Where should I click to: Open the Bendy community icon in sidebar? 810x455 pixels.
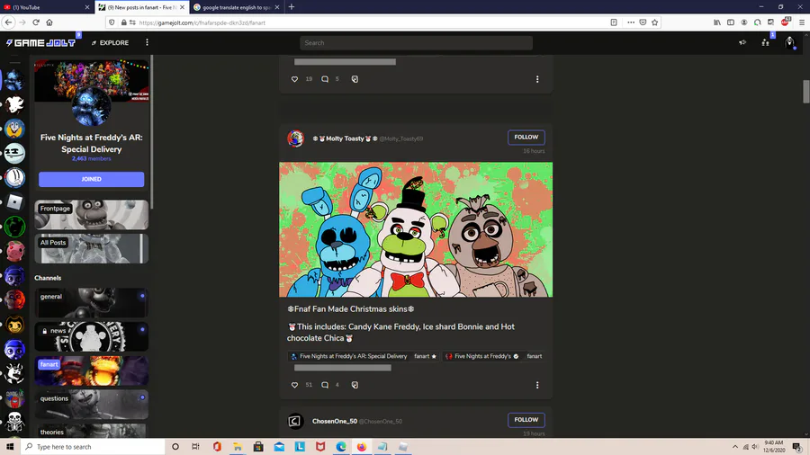[14, 324]
